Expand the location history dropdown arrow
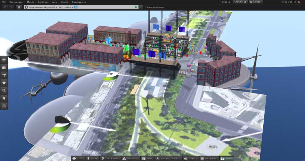This screenshot has width=305, height=161. click(x=140, y=7)
